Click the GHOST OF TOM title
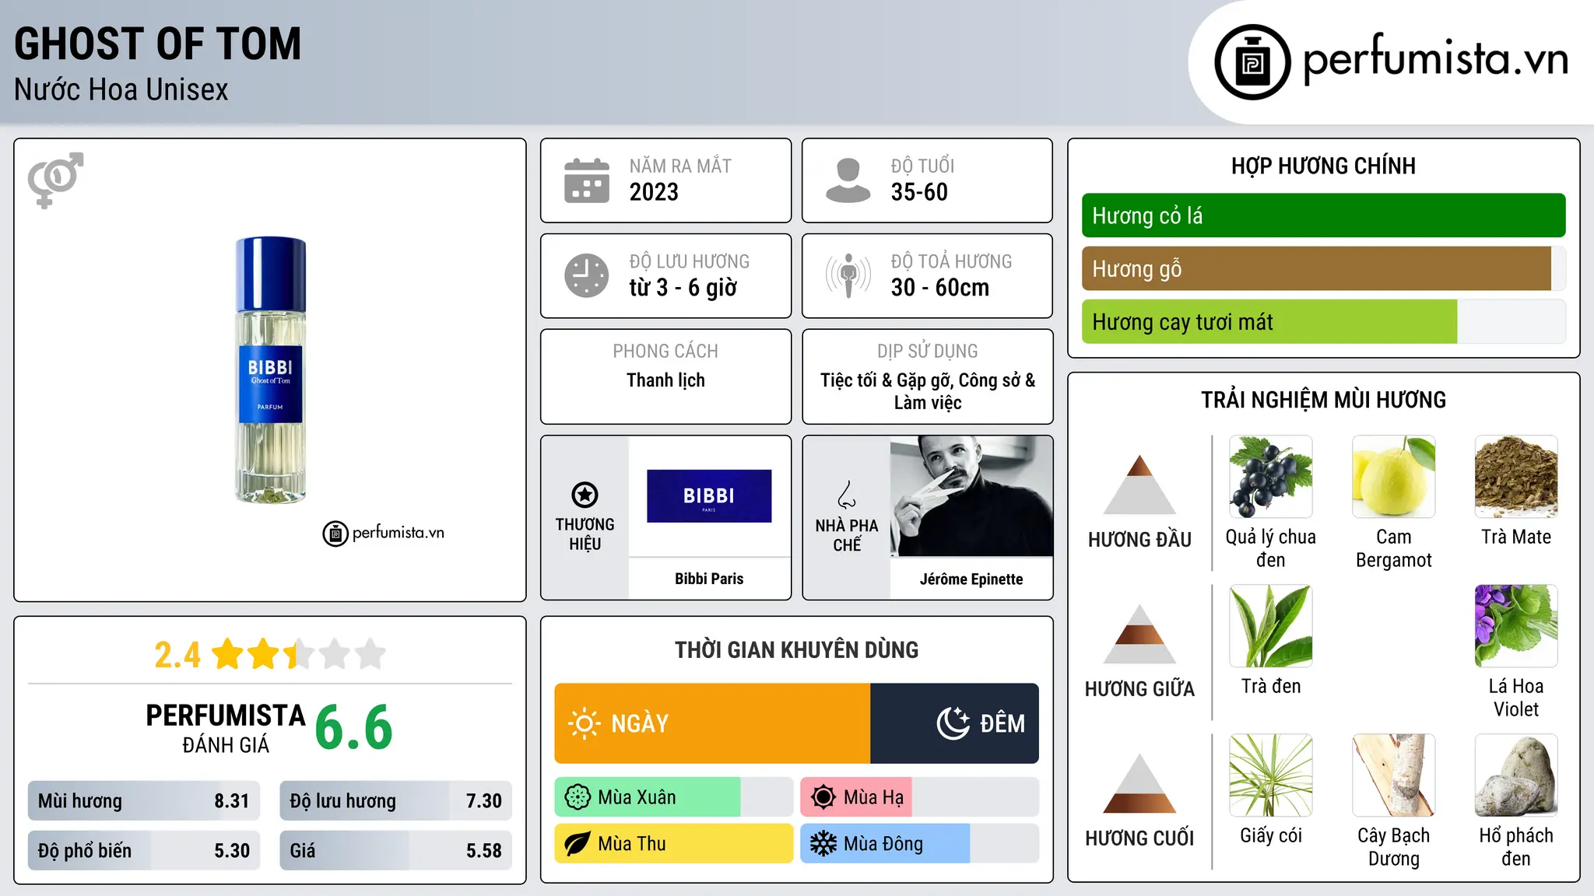This screenshot has height=896, width=1594. tap(157, 44)
